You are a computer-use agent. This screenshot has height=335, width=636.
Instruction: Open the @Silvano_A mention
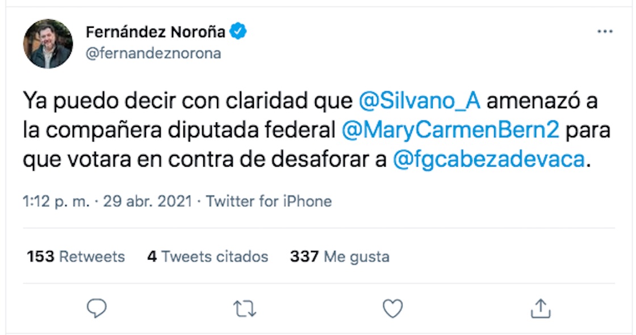pos(420,101)
